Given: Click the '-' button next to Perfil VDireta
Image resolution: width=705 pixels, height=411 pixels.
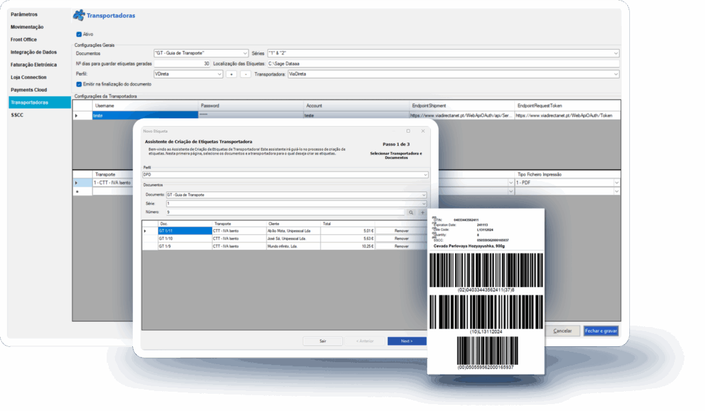Looking at the screenshot, I should coord(246,74).
